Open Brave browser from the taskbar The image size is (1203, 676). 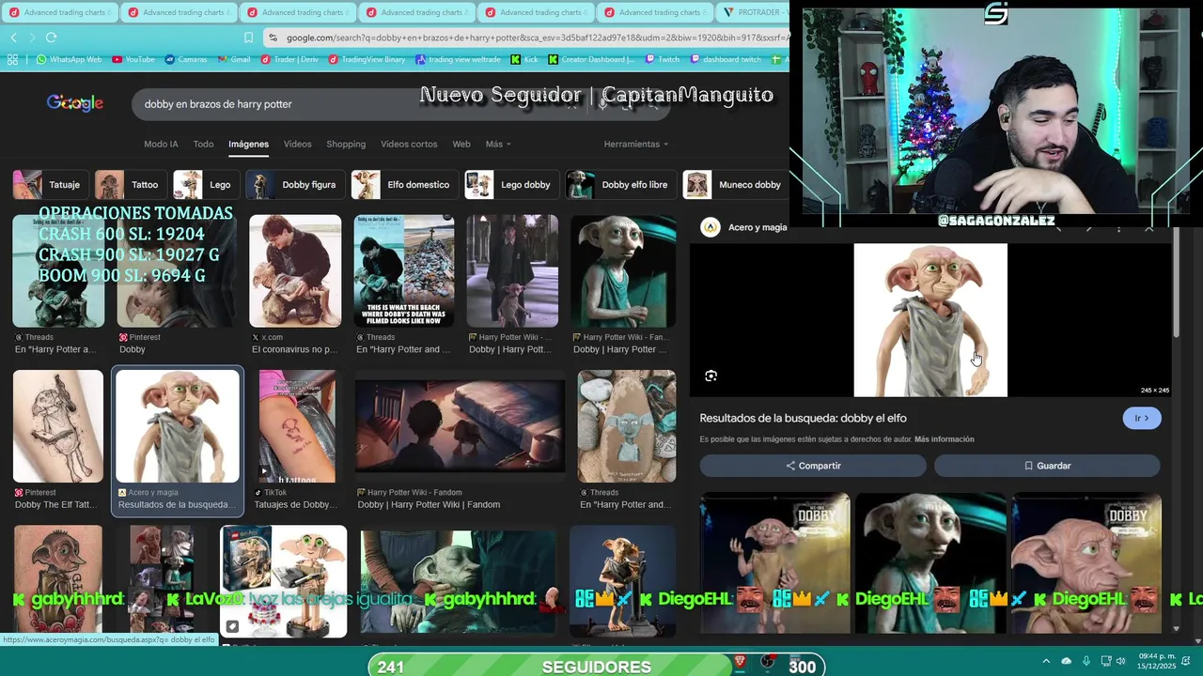(x=740, y=663)
